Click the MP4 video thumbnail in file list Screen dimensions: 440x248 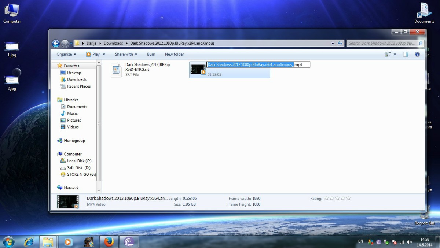[x=198, y=69]
